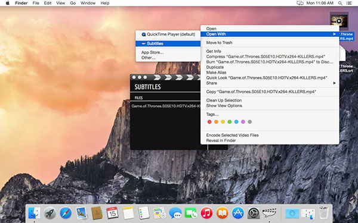Click Encode Selected Video Files

coord(232,135)
